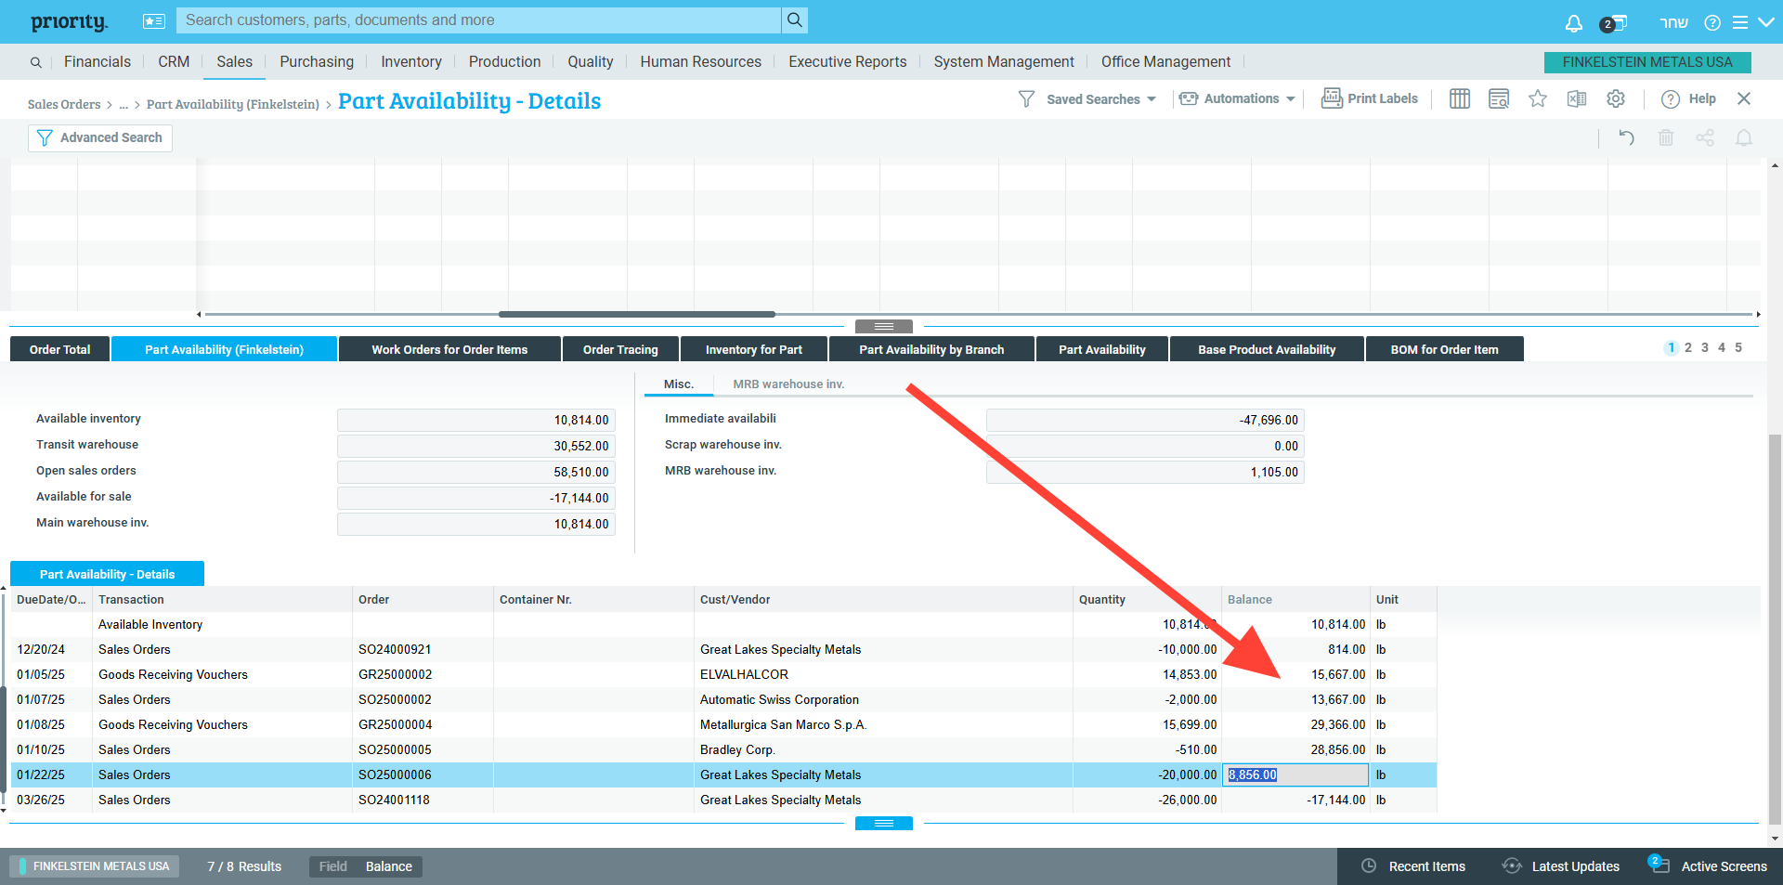Click the Print Labels button
Viewport: 1783px width, 885px height.
coord(1370,98)
